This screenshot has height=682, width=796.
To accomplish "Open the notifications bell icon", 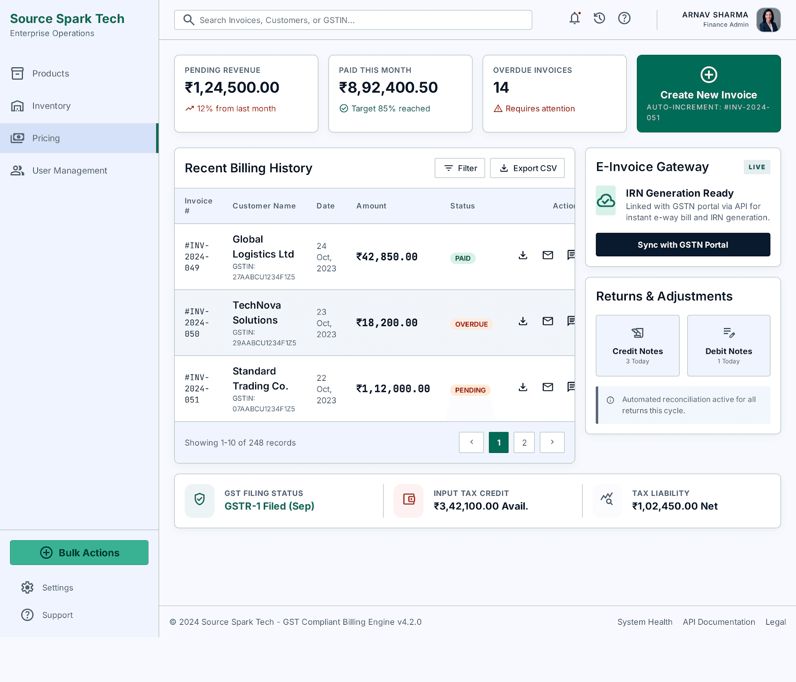I will click(x=575, y=18).
